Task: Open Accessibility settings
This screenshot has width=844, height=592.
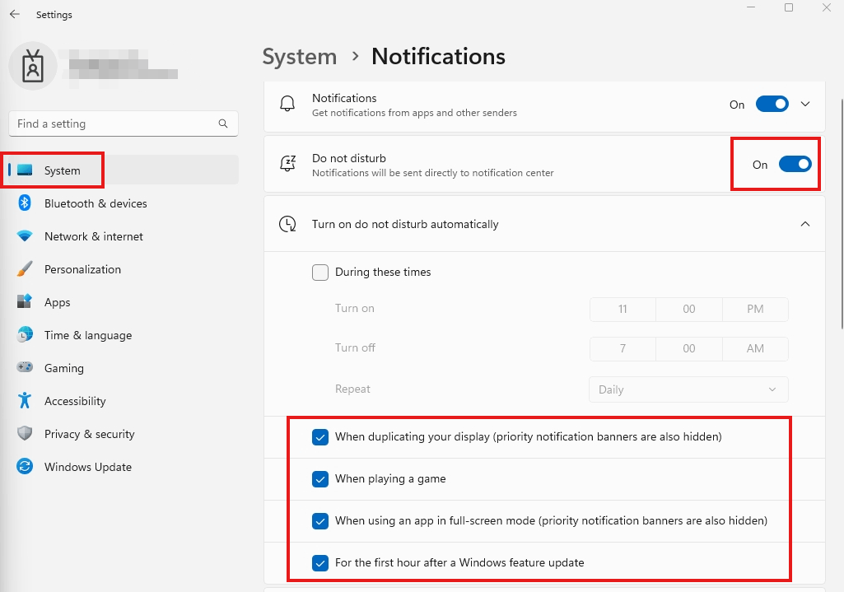Action: click(124, 401)
